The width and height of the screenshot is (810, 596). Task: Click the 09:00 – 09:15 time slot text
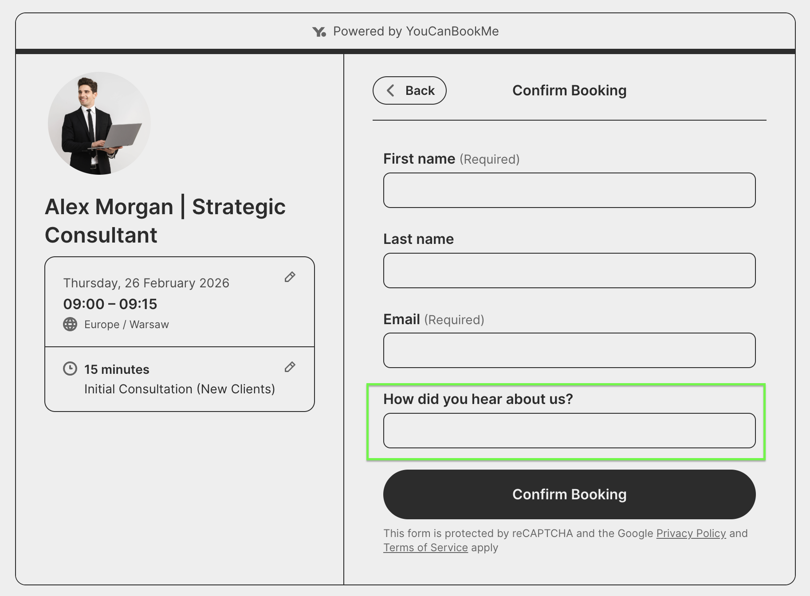[110, 304]
